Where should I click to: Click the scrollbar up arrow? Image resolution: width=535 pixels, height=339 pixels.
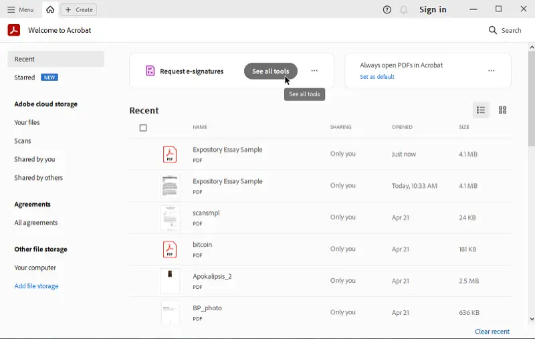click(532, 47)
